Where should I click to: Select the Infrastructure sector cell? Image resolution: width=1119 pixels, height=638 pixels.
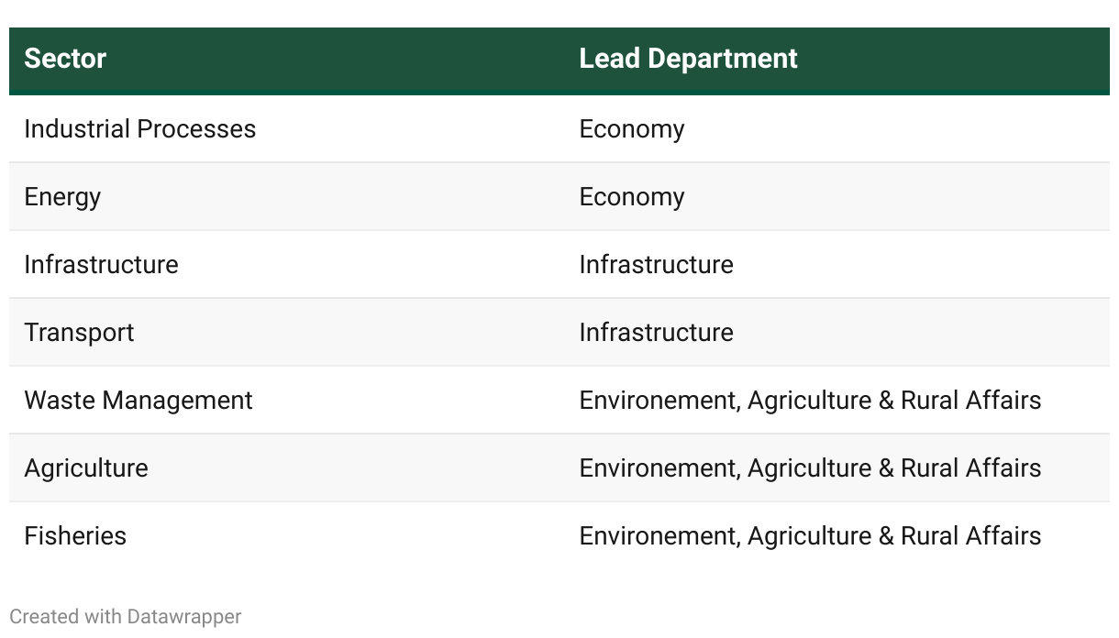coord(101,265)
